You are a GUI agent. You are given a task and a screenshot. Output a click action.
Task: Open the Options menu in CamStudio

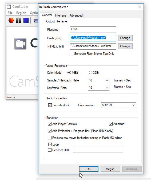click(x=34, y=13)
